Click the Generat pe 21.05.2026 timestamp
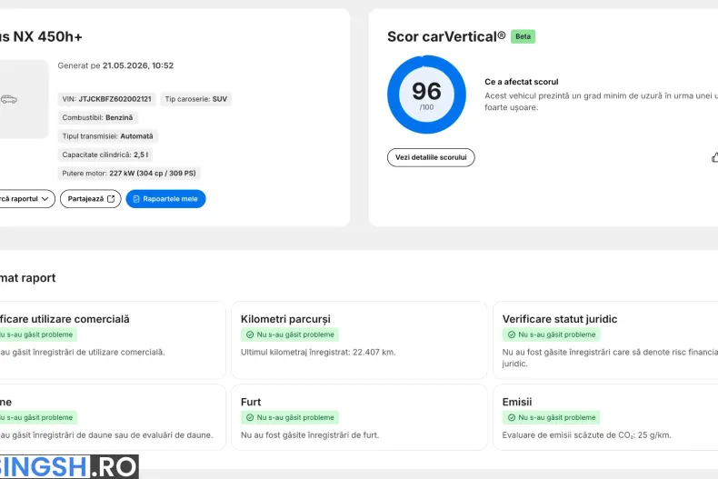This screenshot has width=718, height=479. coord(115,65)
